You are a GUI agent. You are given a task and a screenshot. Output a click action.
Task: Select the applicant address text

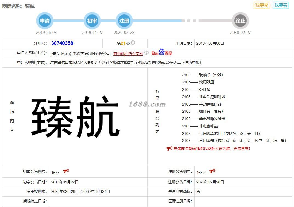click(125, 63)
